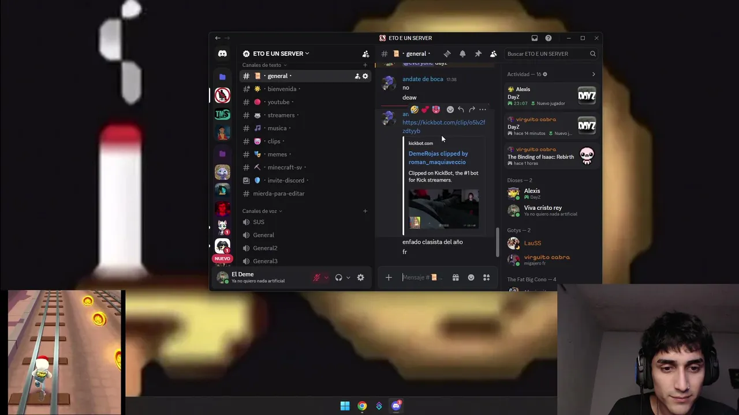Click the andate de boca username
This screenshot has height=415, width=739.
pyautogui.click(x=423, y=79)
